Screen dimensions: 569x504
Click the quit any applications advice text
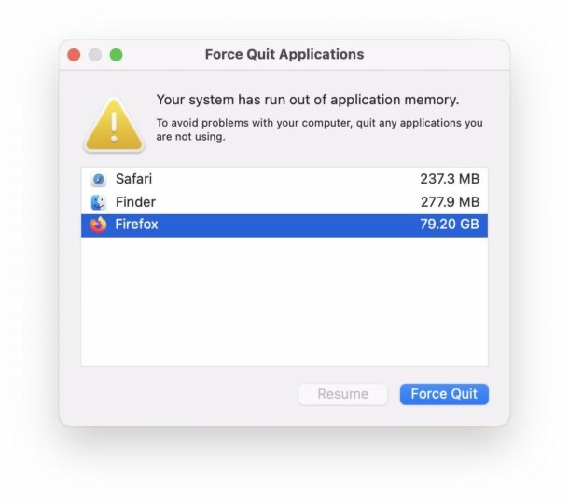point(319,129)
